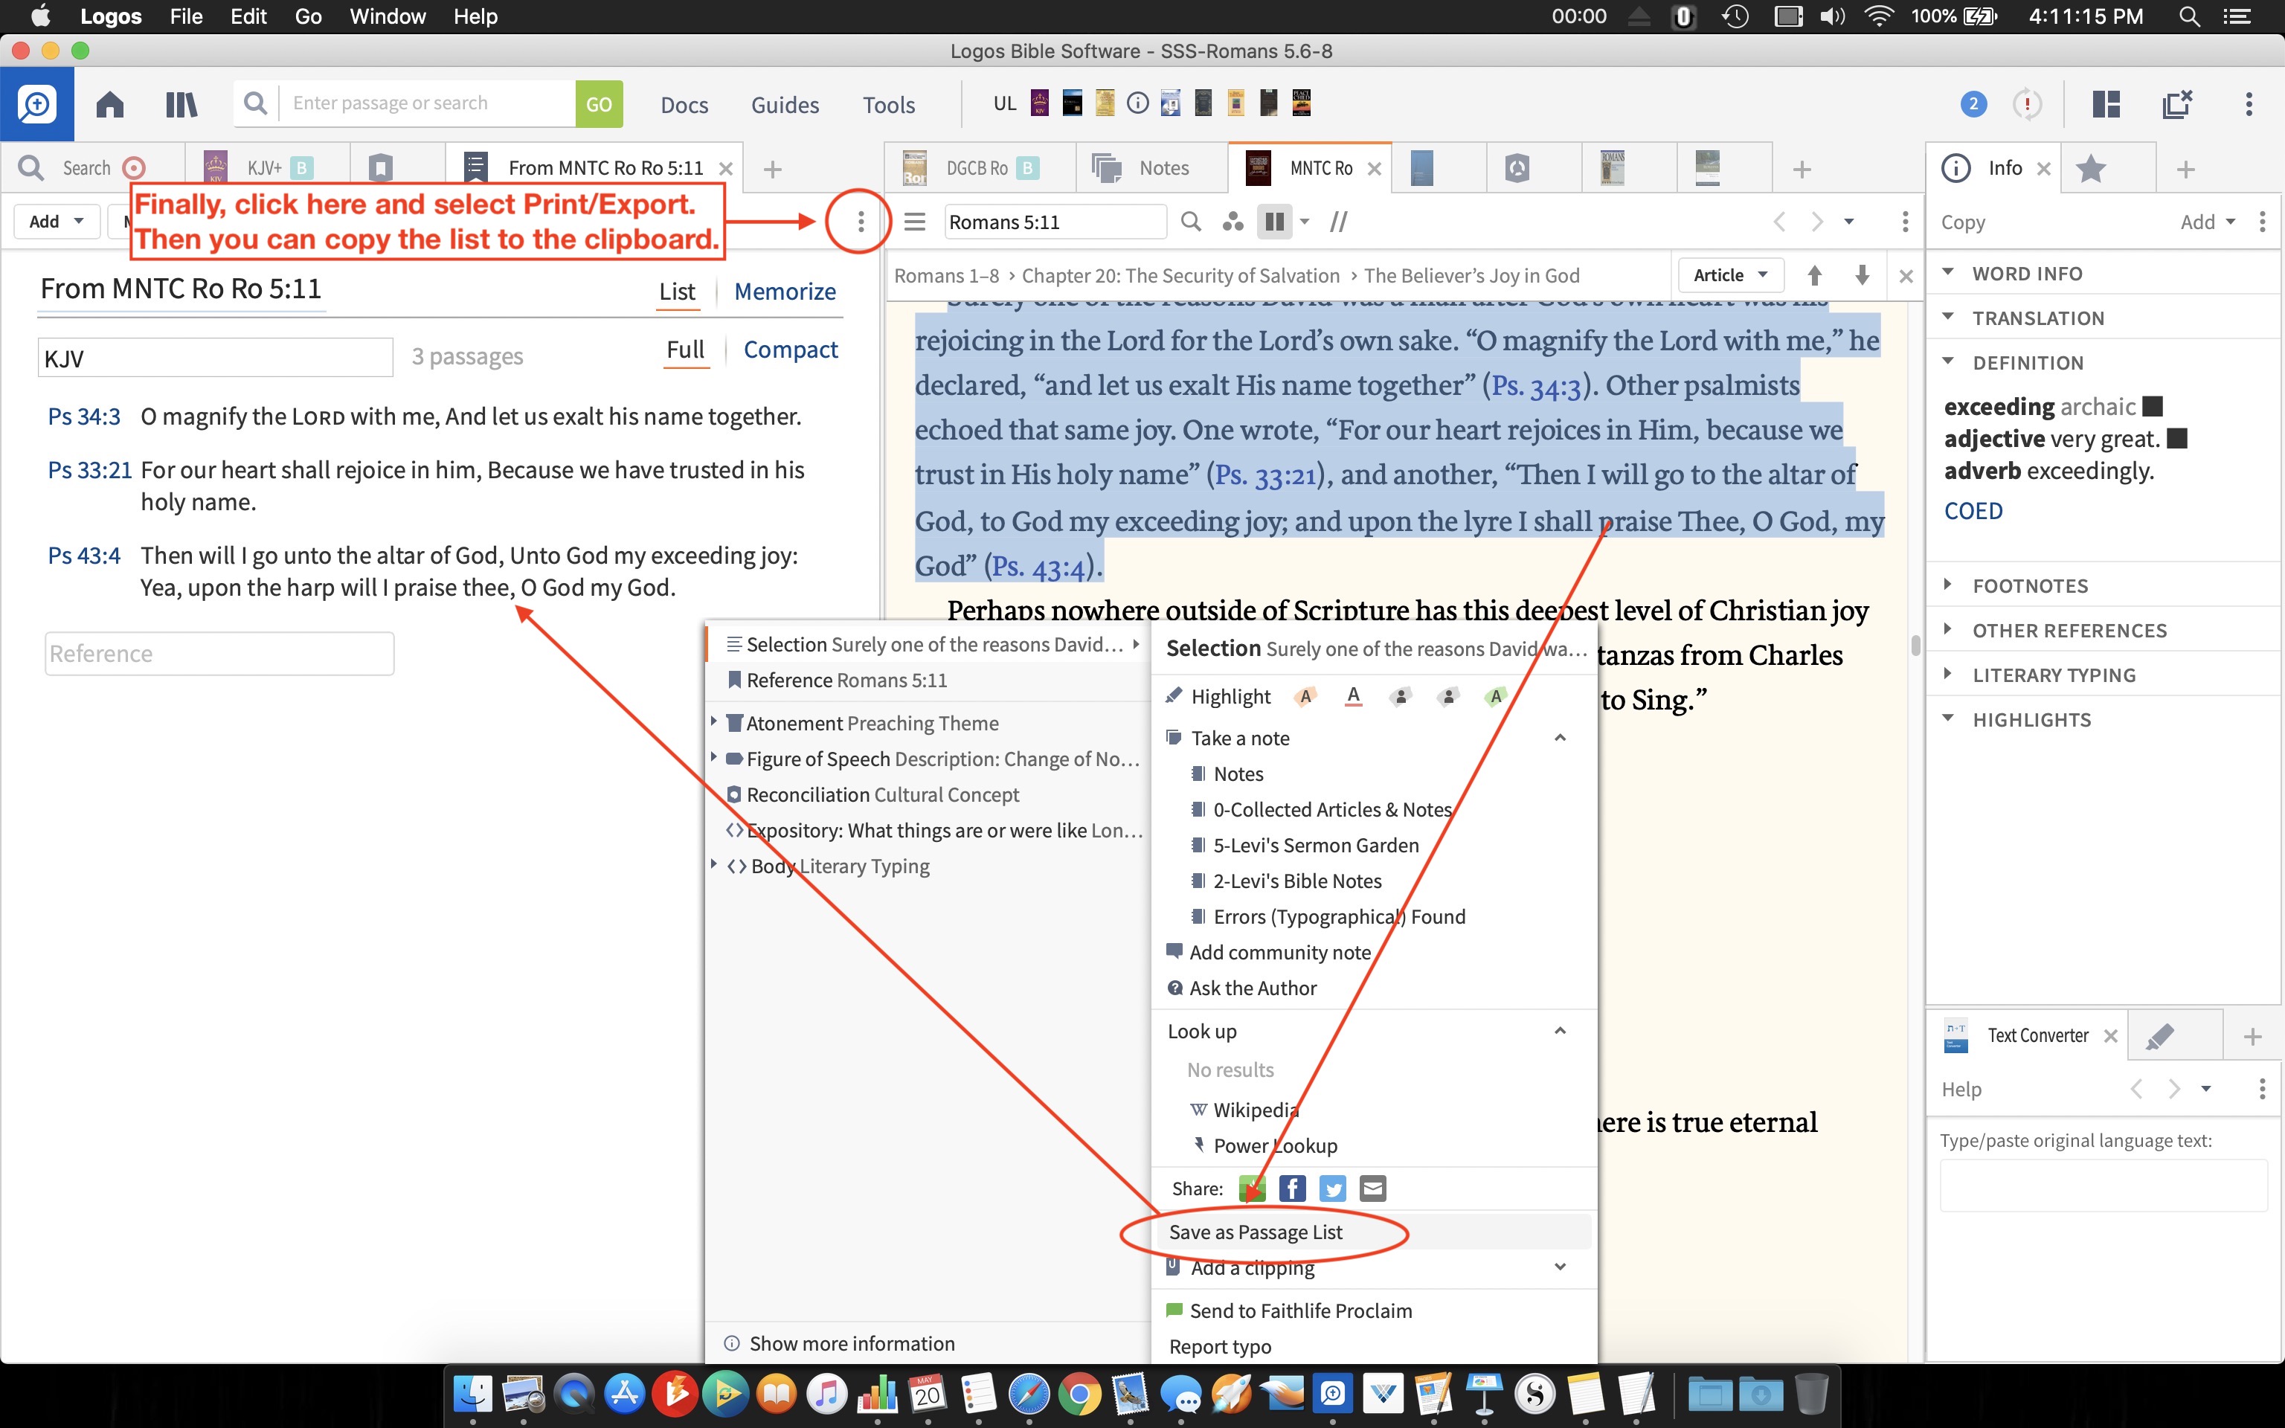
Task: Open the Article navigation dropdown
Action: [1729, 275]
